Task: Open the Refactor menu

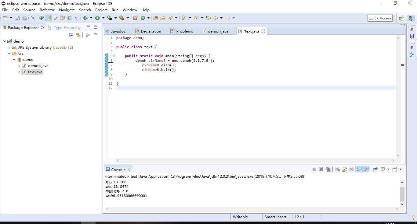Action: (47, 10)
